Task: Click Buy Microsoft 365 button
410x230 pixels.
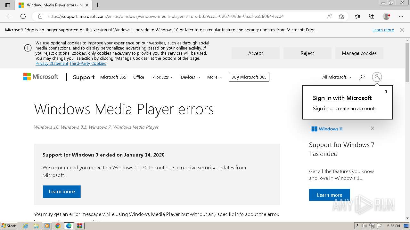Action: pos(249,77)
